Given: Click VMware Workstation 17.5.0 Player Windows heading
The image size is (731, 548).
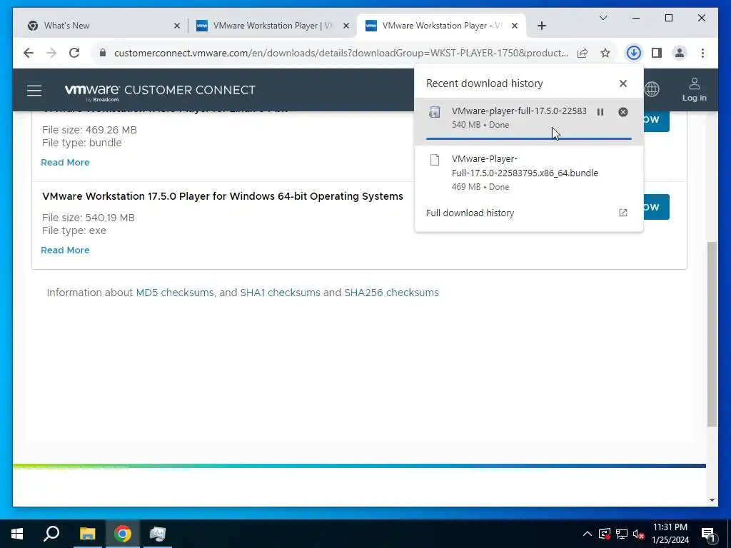Looking at the screenshot, I should pyautogui.click(x=223, y=196).
